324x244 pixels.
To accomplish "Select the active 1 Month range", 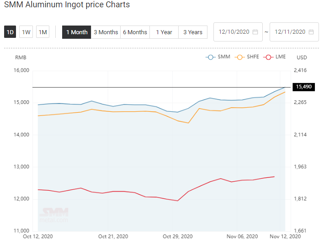I will [77, 32].
